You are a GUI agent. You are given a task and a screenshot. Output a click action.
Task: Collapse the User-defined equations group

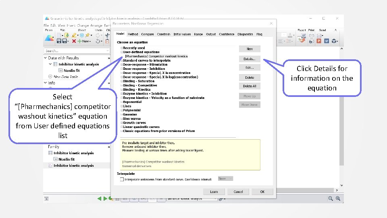pos(122,52)
